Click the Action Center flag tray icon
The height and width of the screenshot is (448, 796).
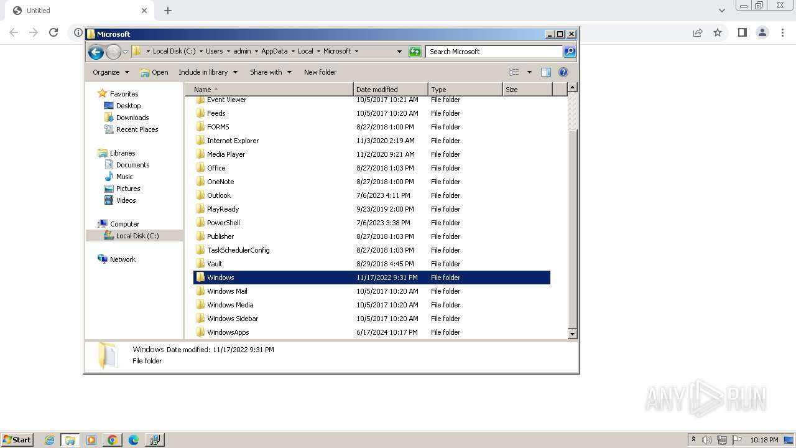click(x=737, y=440)
